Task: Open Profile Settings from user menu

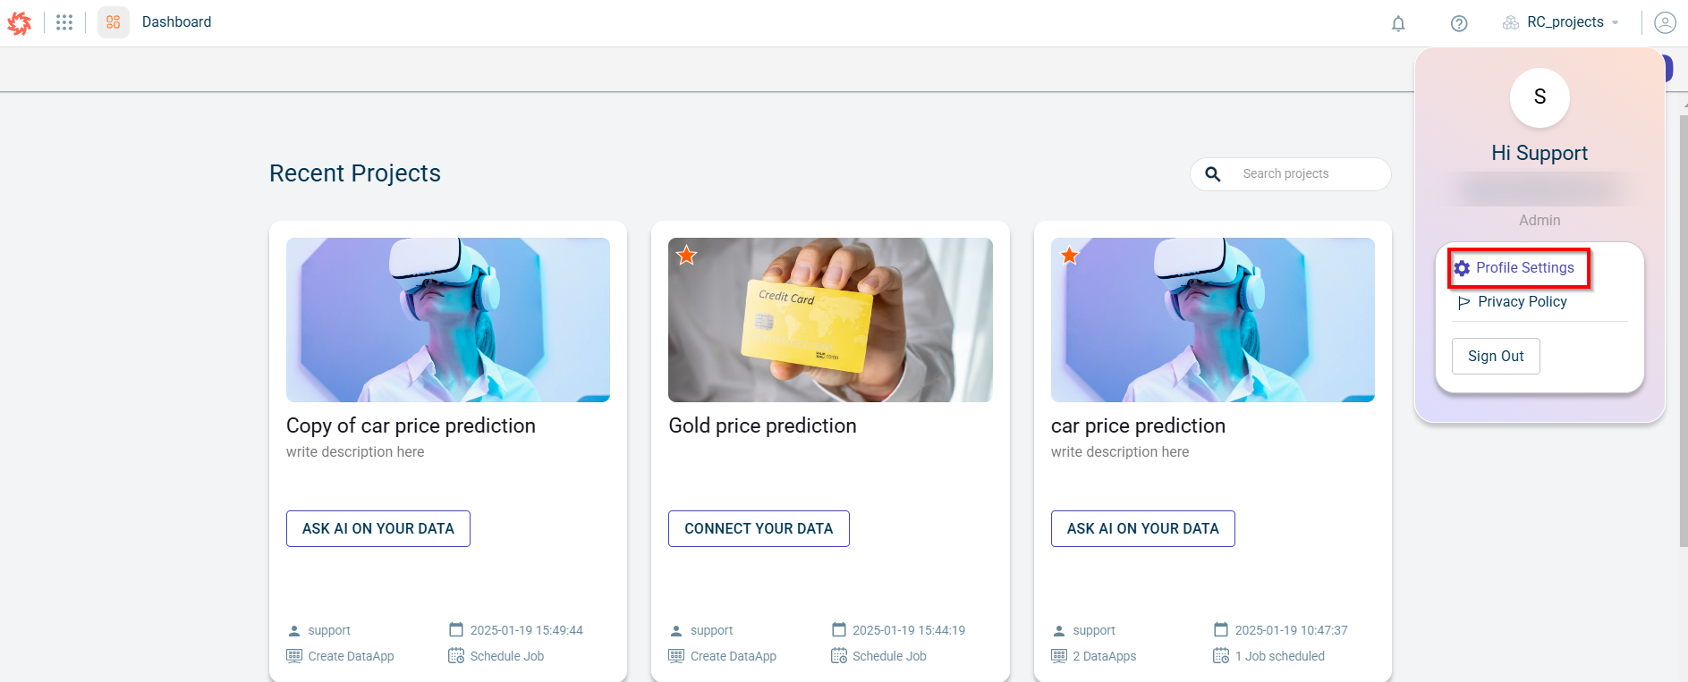Action: point(1524,268)
